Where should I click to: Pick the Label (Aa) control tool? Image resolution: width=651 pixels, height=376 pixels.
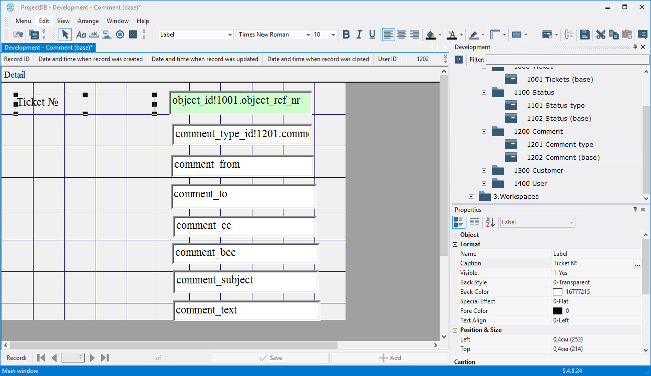pyautogui.click(x=81, y=35)
